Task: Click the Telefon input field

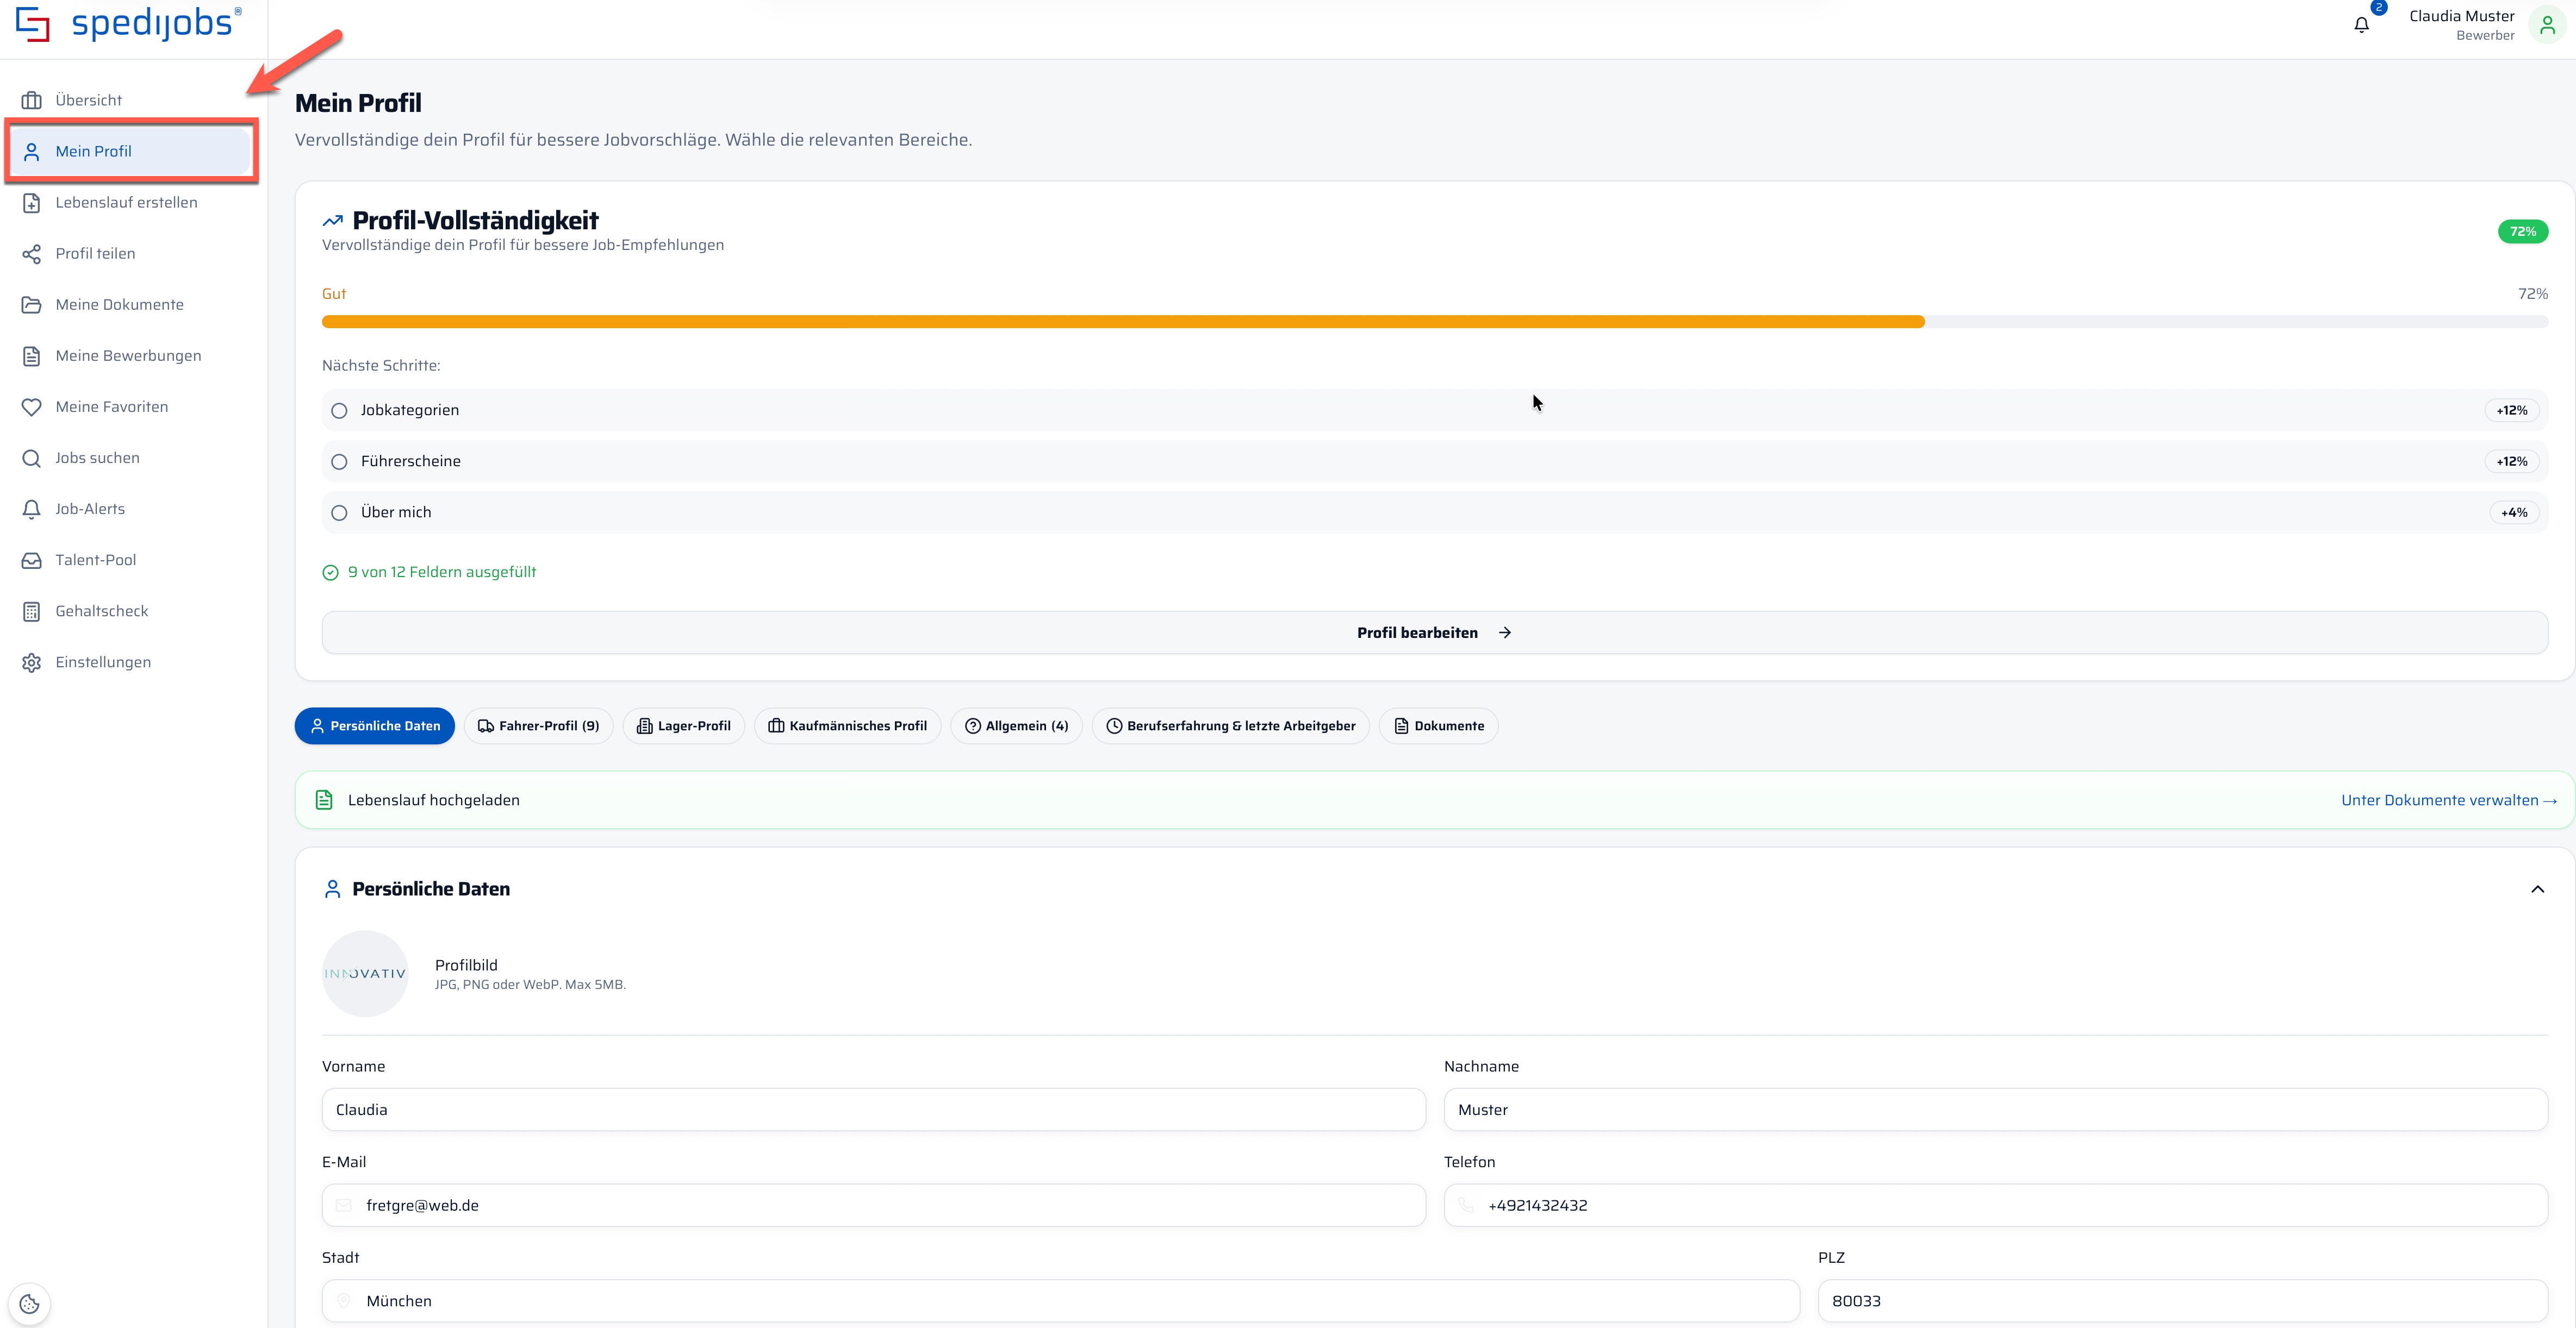Action: pos(1995,1205)
